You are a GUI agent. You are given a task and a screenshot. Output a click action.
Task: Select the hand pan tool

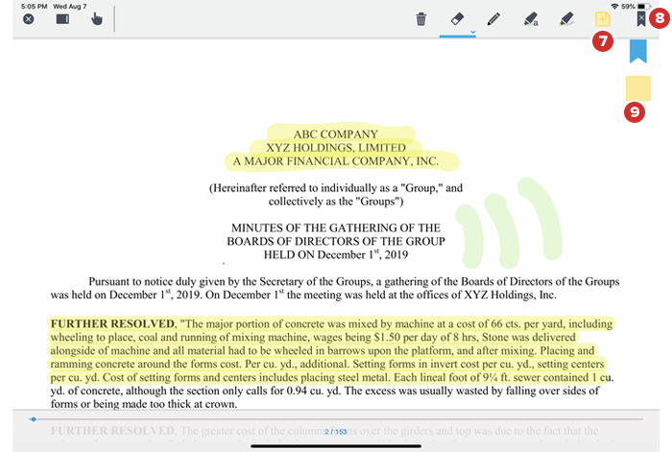(x=97, y=19)
